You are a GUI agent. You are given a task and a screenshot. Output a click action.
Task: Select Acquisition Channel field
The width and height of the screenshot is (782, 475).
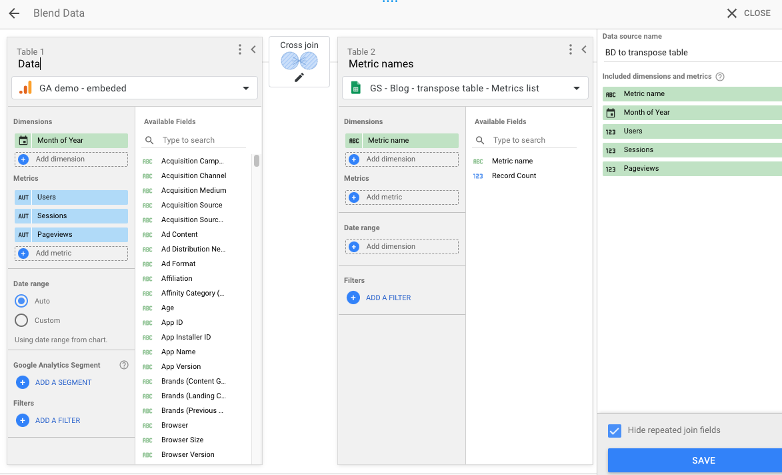193,175
